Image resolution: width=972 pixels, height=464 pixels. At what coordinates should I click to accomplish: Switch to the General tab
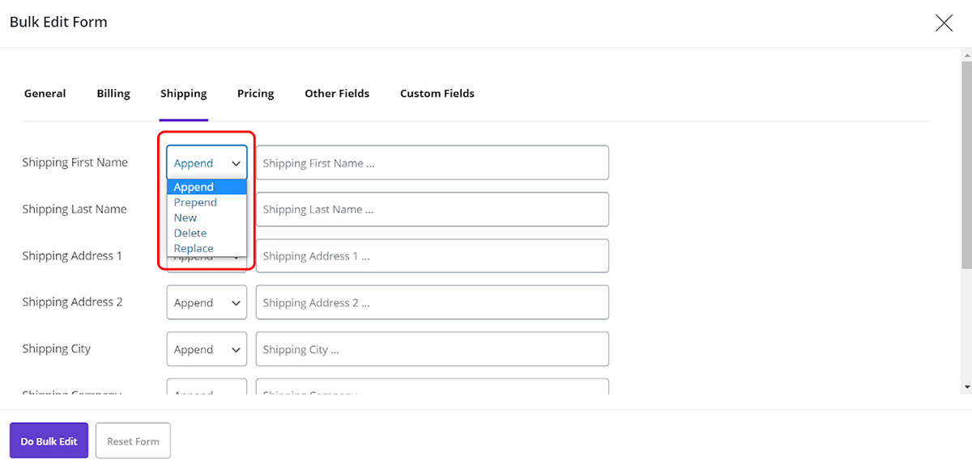tap(45, 94)
